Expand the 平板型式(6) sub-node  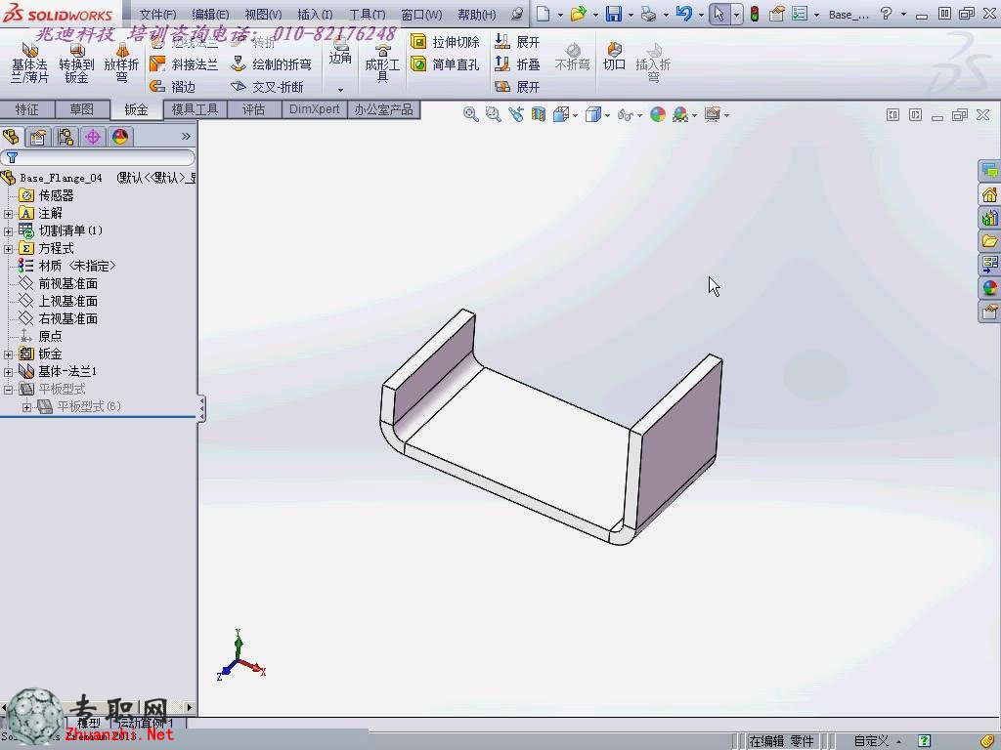point(26,407)
